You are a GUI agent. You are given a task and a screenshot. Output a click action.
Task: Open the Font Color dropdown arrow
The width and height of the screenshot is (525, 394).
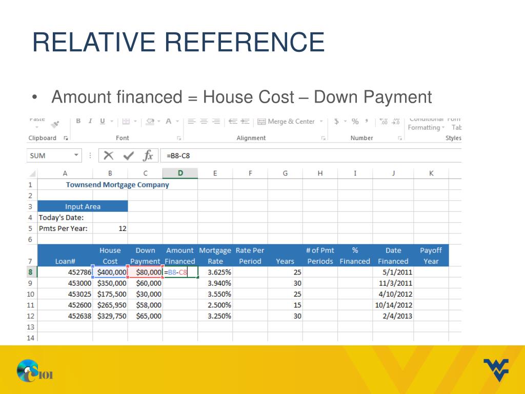click(x=177, y=121)
